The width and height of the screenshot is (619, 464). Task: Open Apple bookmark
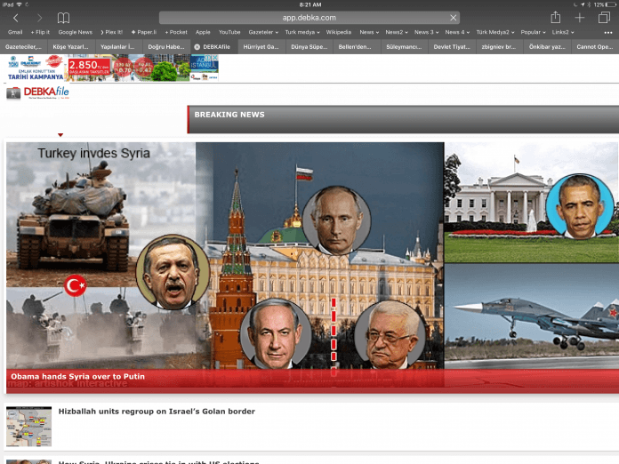203,32
